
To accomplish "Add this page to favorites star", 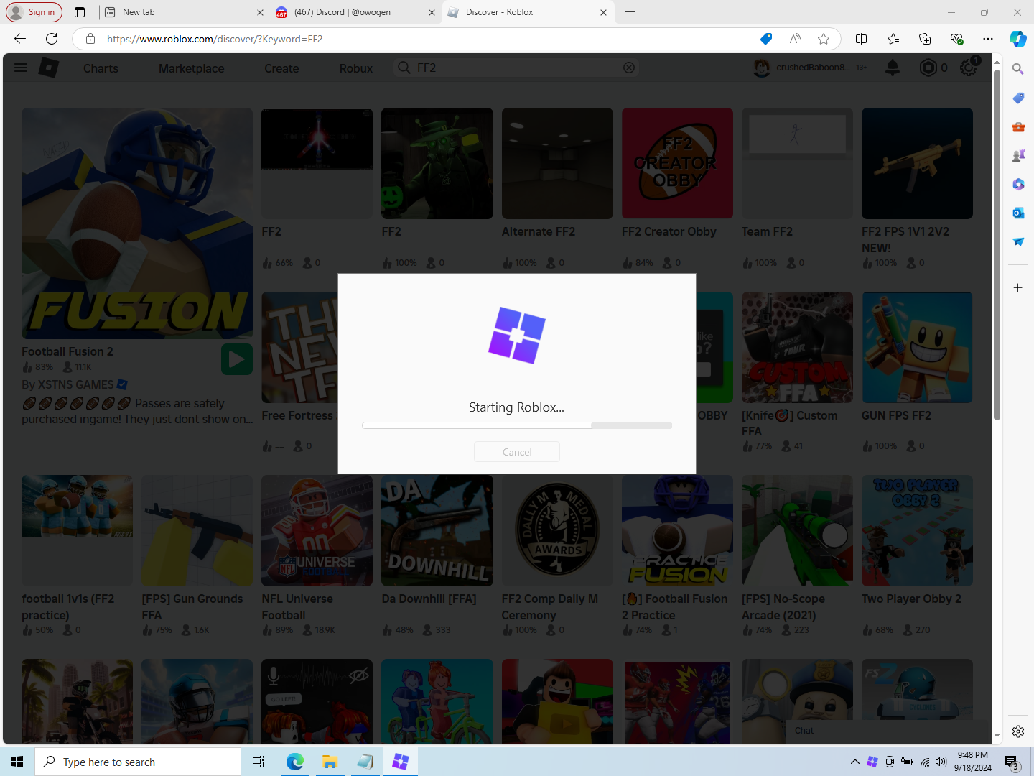I will tap(824, 39).
